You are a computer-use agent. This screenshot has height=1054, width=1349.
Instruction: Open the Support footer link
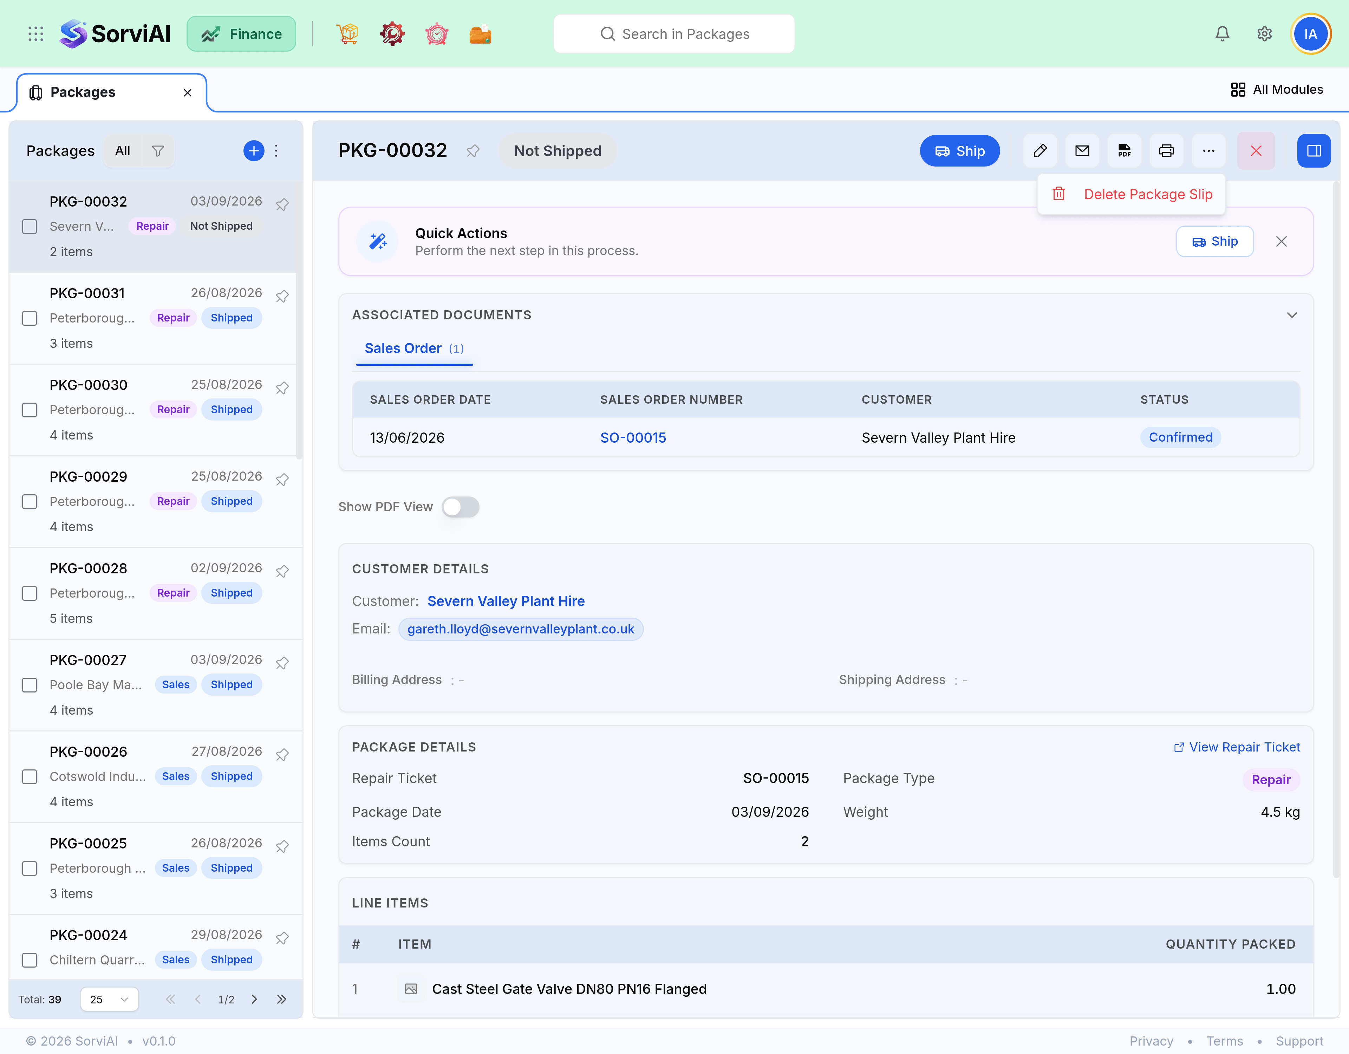point(1299,1041)
